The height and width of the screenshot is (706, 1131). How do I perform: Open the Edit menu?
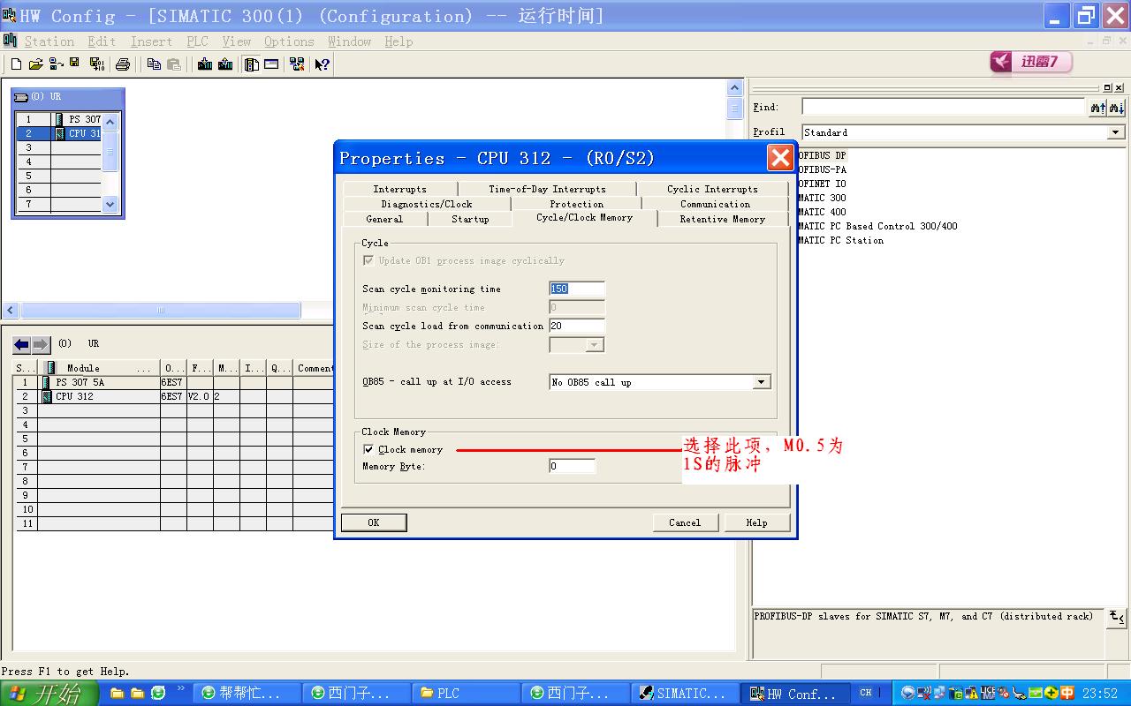(x=102, y=41)
